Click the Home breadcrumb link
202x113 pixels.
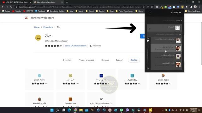click(x=37, y=27)
